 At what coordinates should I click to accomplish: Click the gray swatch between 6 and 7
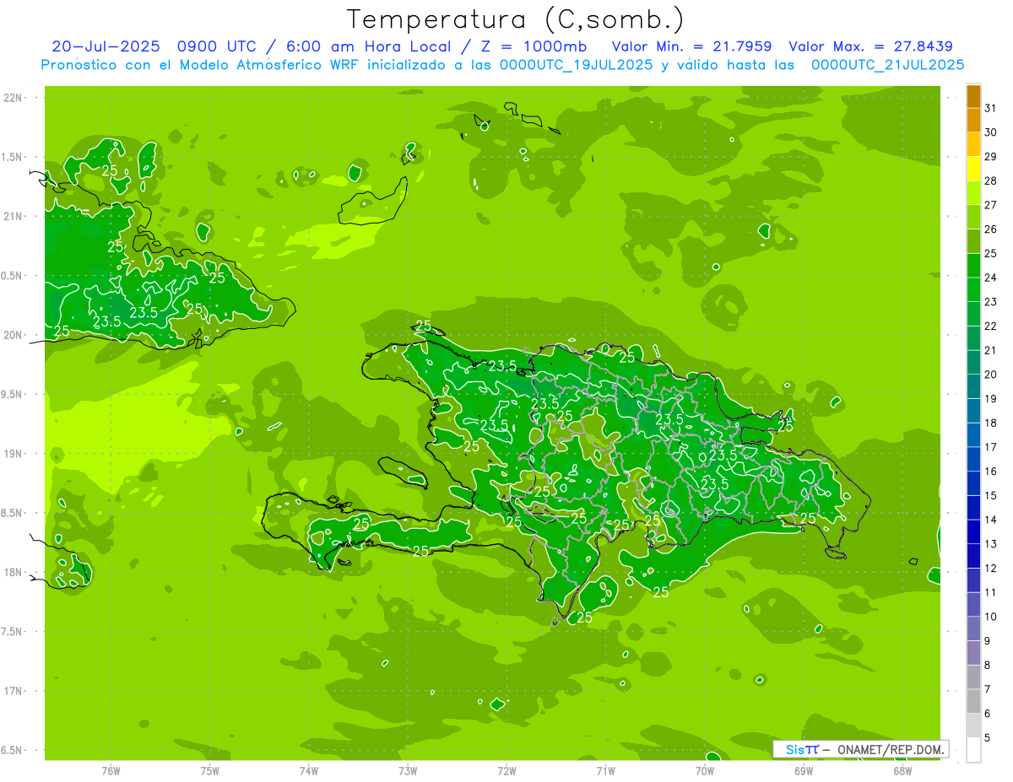973,702
